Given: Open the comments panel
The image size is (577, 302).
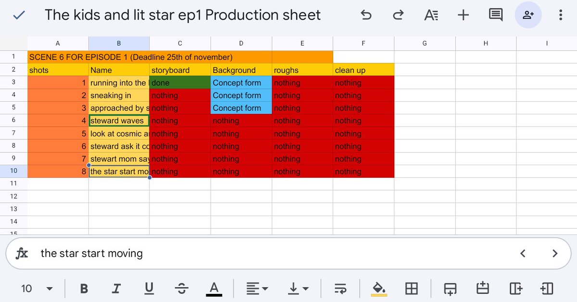Looking at the screenshot, I should tap(496, 15).
